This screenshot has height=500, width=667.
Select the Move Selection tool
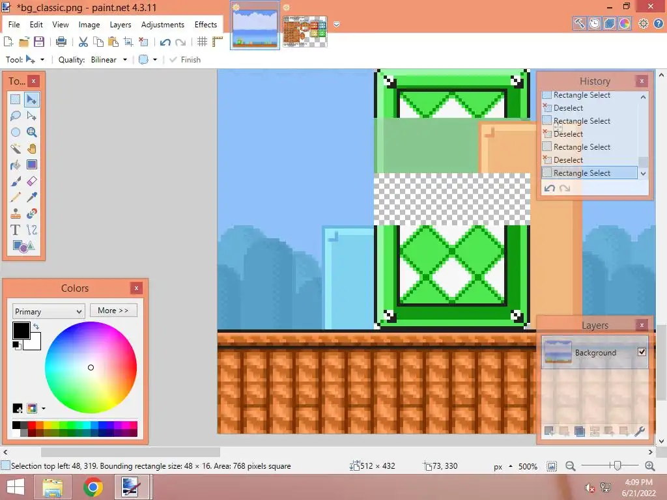click(x=31, y=116)
